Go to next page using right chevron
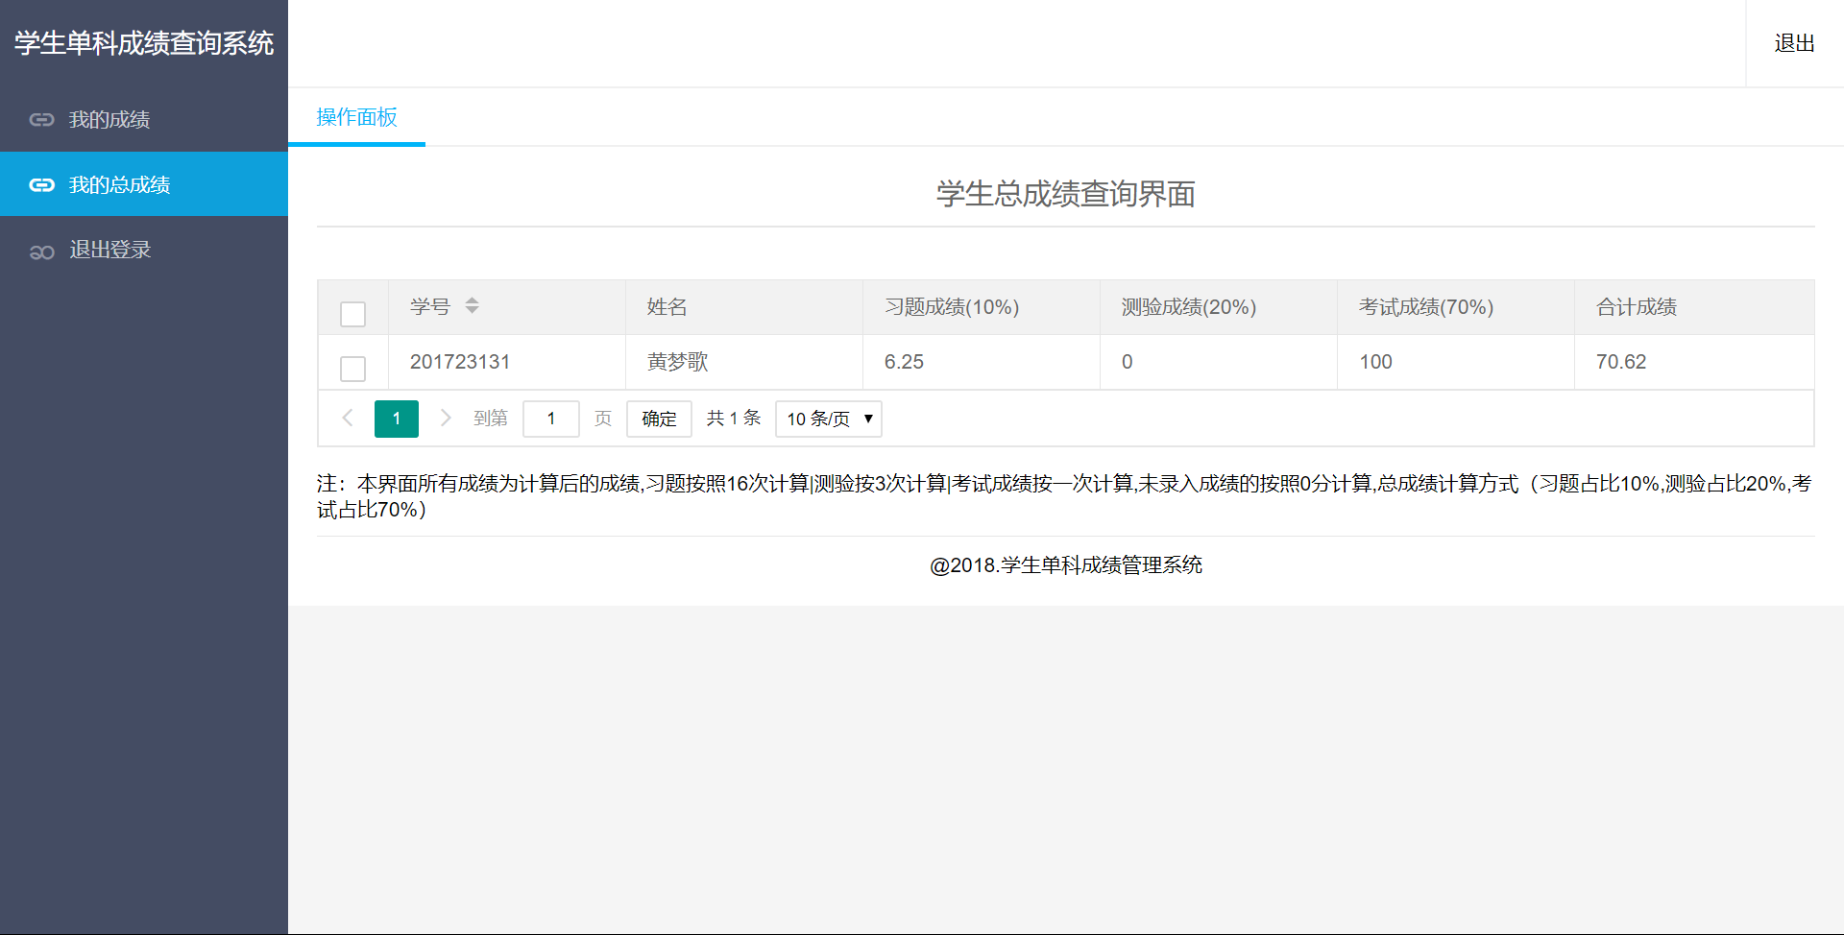The image size is (1844, 935). (445, 418)
